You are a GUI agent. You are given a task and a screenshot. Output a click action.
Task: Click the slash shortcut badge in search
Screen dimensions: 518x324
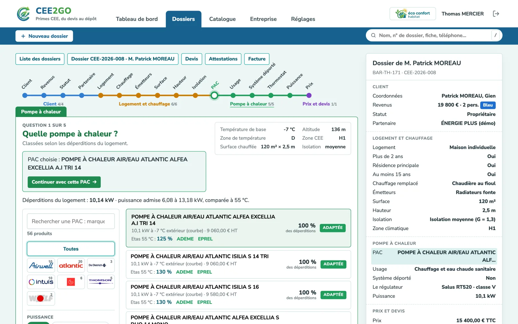(495, 35)
